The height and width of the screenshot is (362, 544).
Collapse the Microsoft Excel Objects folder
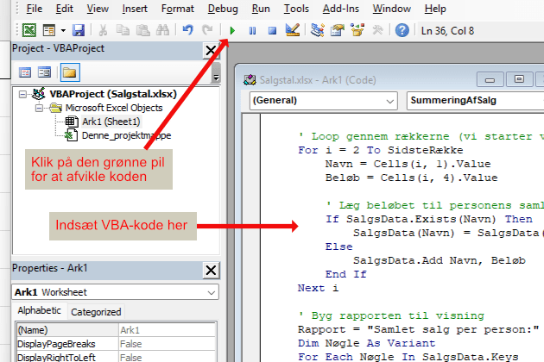click(40, 108)
